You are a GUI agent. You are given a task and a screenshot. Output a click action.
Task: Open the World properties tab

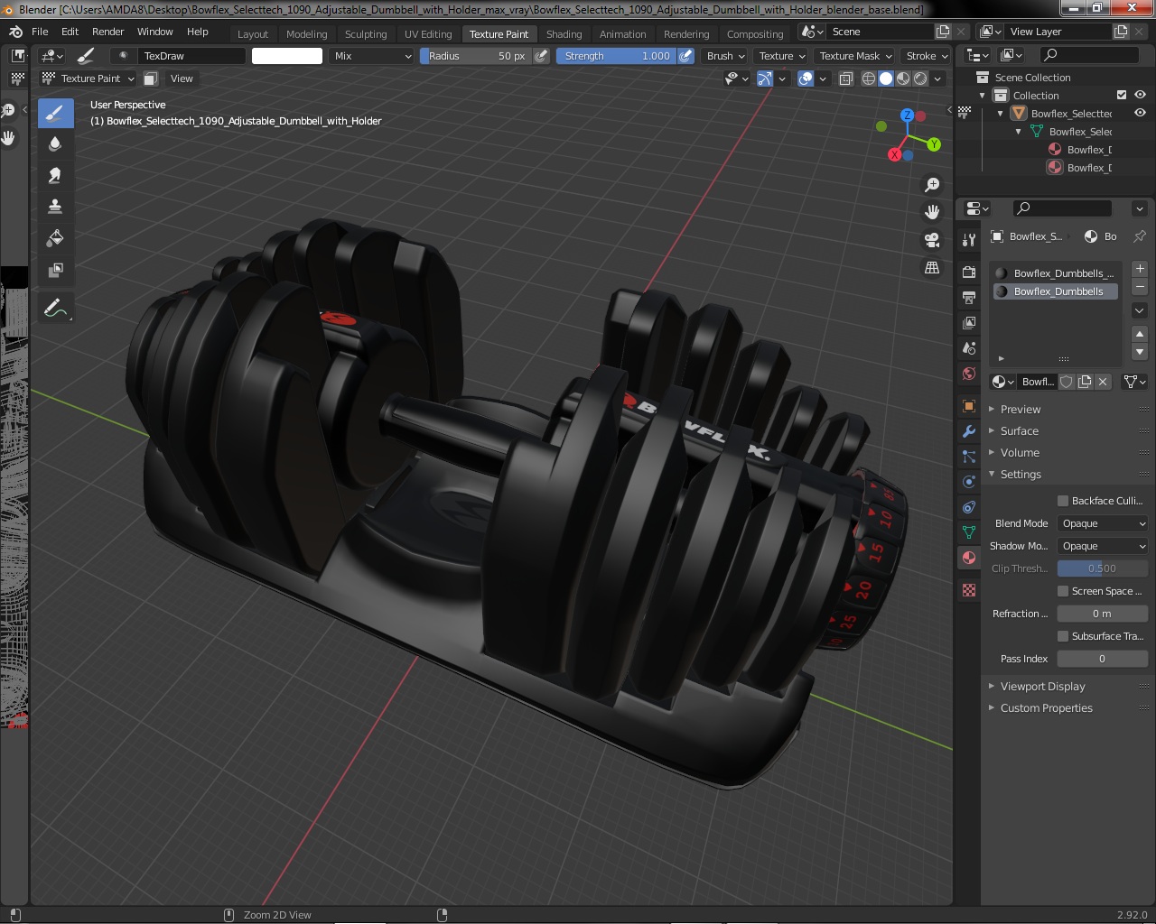pyautogui.click(x=969, y=373)
